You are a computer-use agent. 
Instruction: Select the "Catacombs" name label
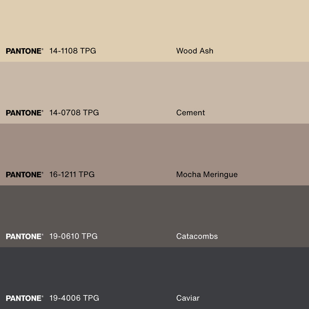tap(197, 236)
